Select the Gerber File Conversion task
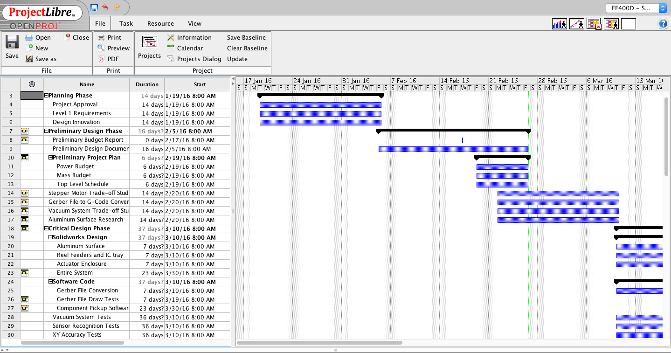 click(87, 291)
